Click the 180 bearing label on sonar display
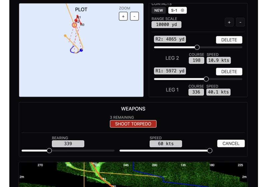 212,165
